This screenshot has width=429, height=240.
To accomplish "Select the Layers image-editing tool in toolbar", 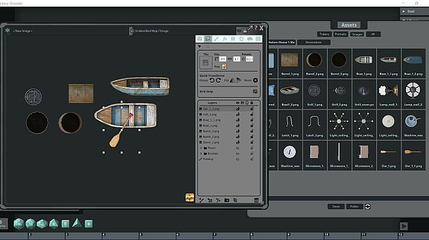I will click(x=208, y=39).
